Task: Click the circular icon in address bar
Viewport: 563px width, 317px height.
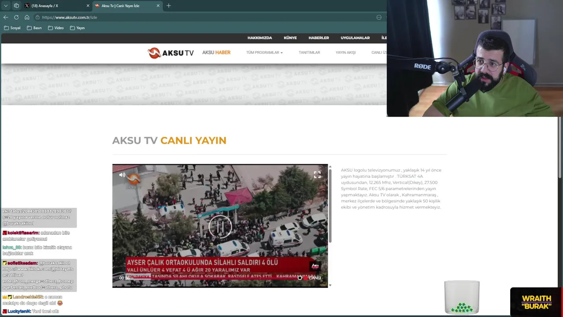Action: (x=379, y=17)
